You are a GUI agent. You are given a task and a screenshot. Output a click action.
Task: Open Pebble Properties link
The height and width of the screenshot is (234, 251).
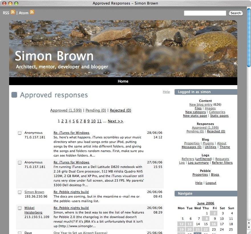[x=200, y=175]
